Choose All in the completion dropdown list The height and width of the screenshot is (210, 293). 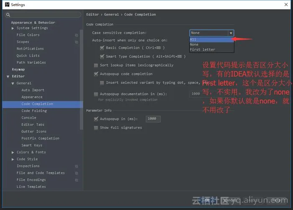click(x=211, y=39)
